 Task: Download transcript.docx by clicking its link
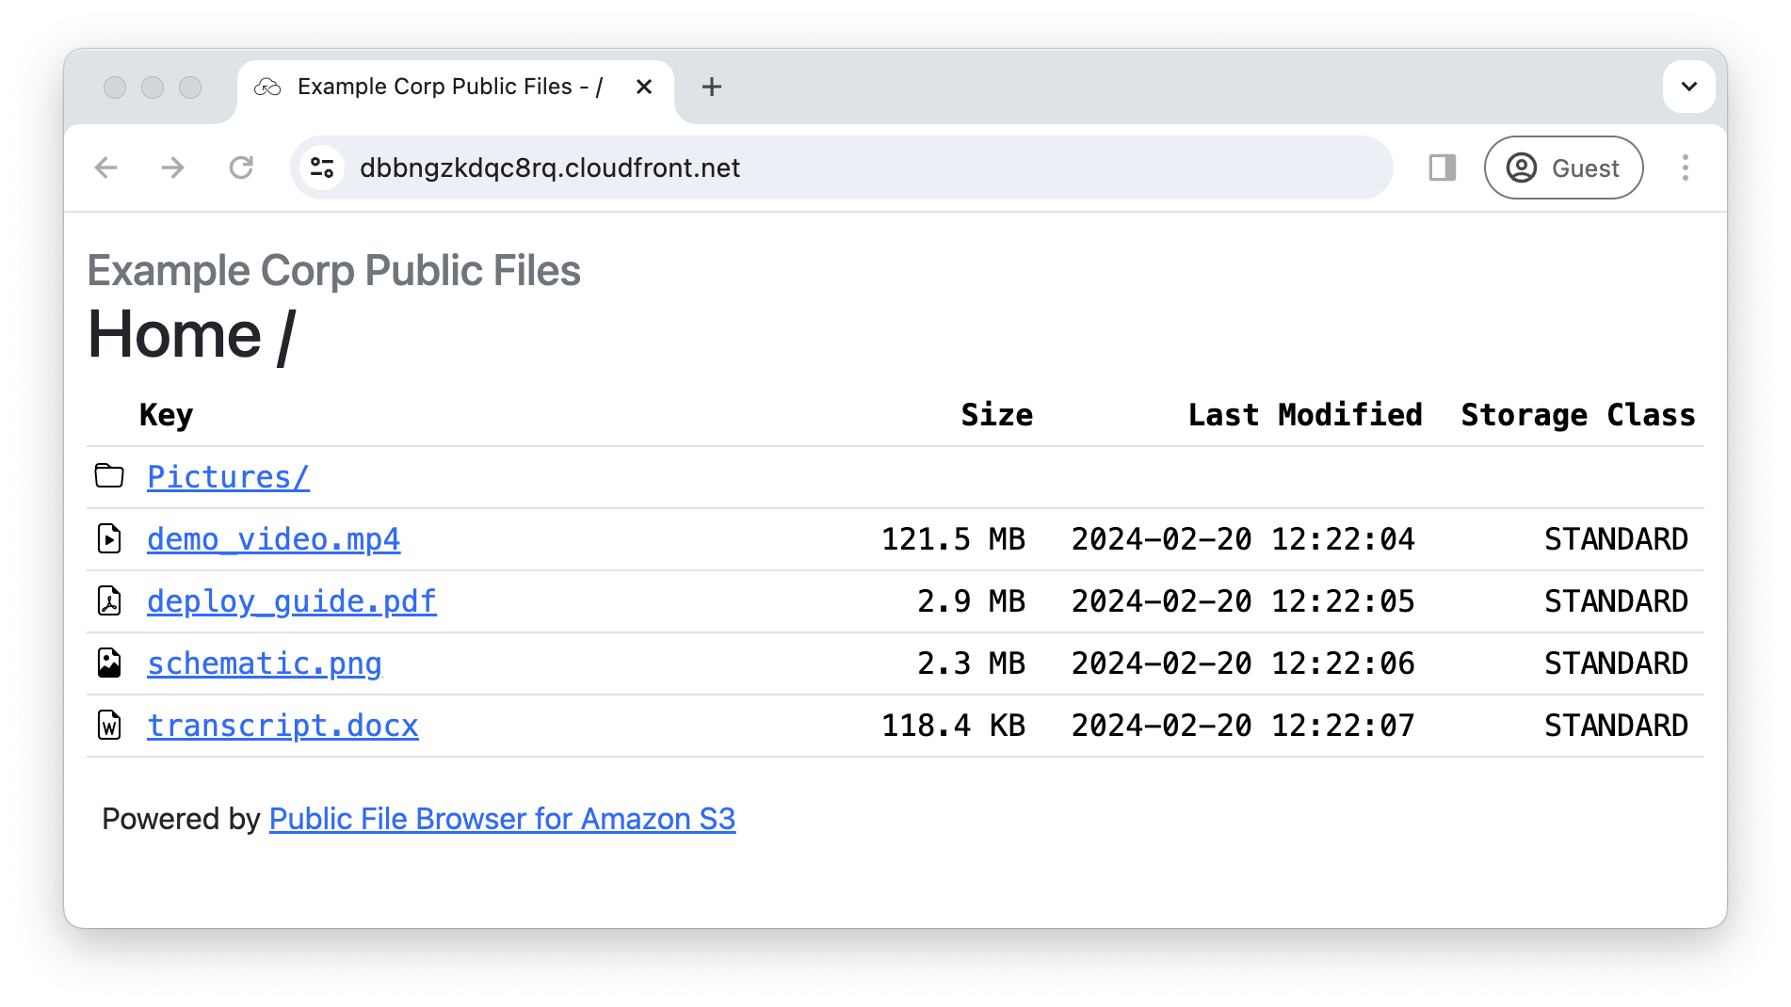pos(282,725)
